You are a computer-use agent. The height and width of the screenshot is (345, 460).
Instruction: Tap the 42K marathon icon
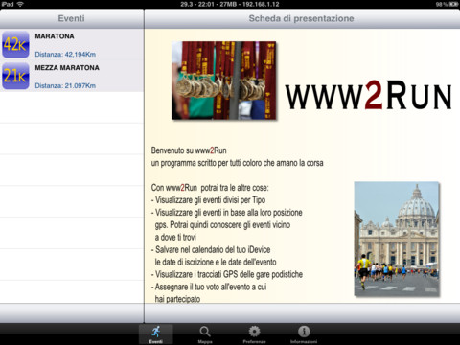[x=15, y=44]
